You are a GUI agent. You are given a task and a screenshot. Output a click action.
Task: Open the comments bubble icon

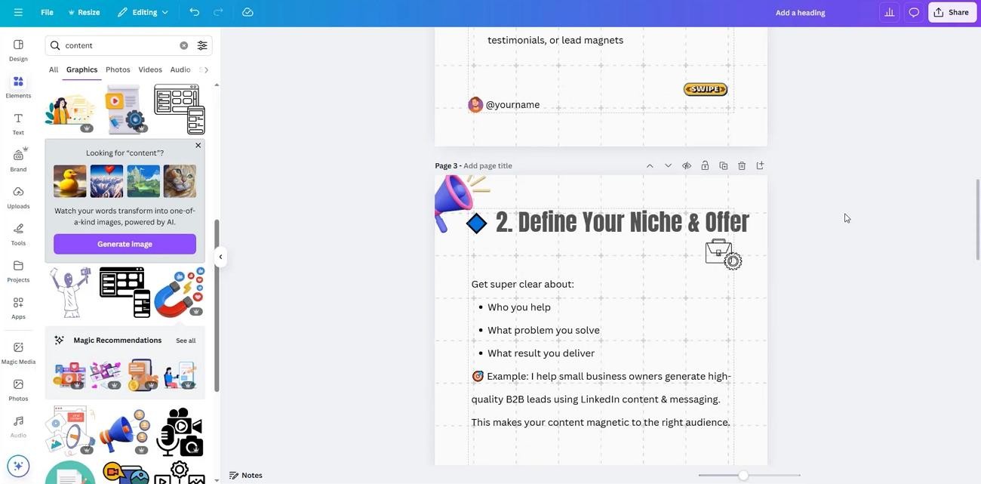click(914, 12)
